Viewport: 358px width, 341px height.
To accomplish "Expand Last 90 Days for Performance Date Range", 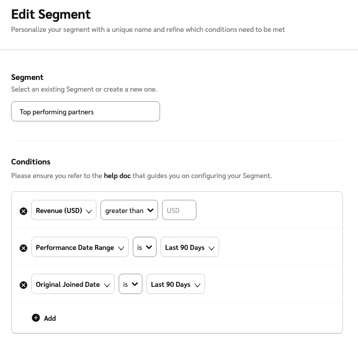I will (189, 247).
